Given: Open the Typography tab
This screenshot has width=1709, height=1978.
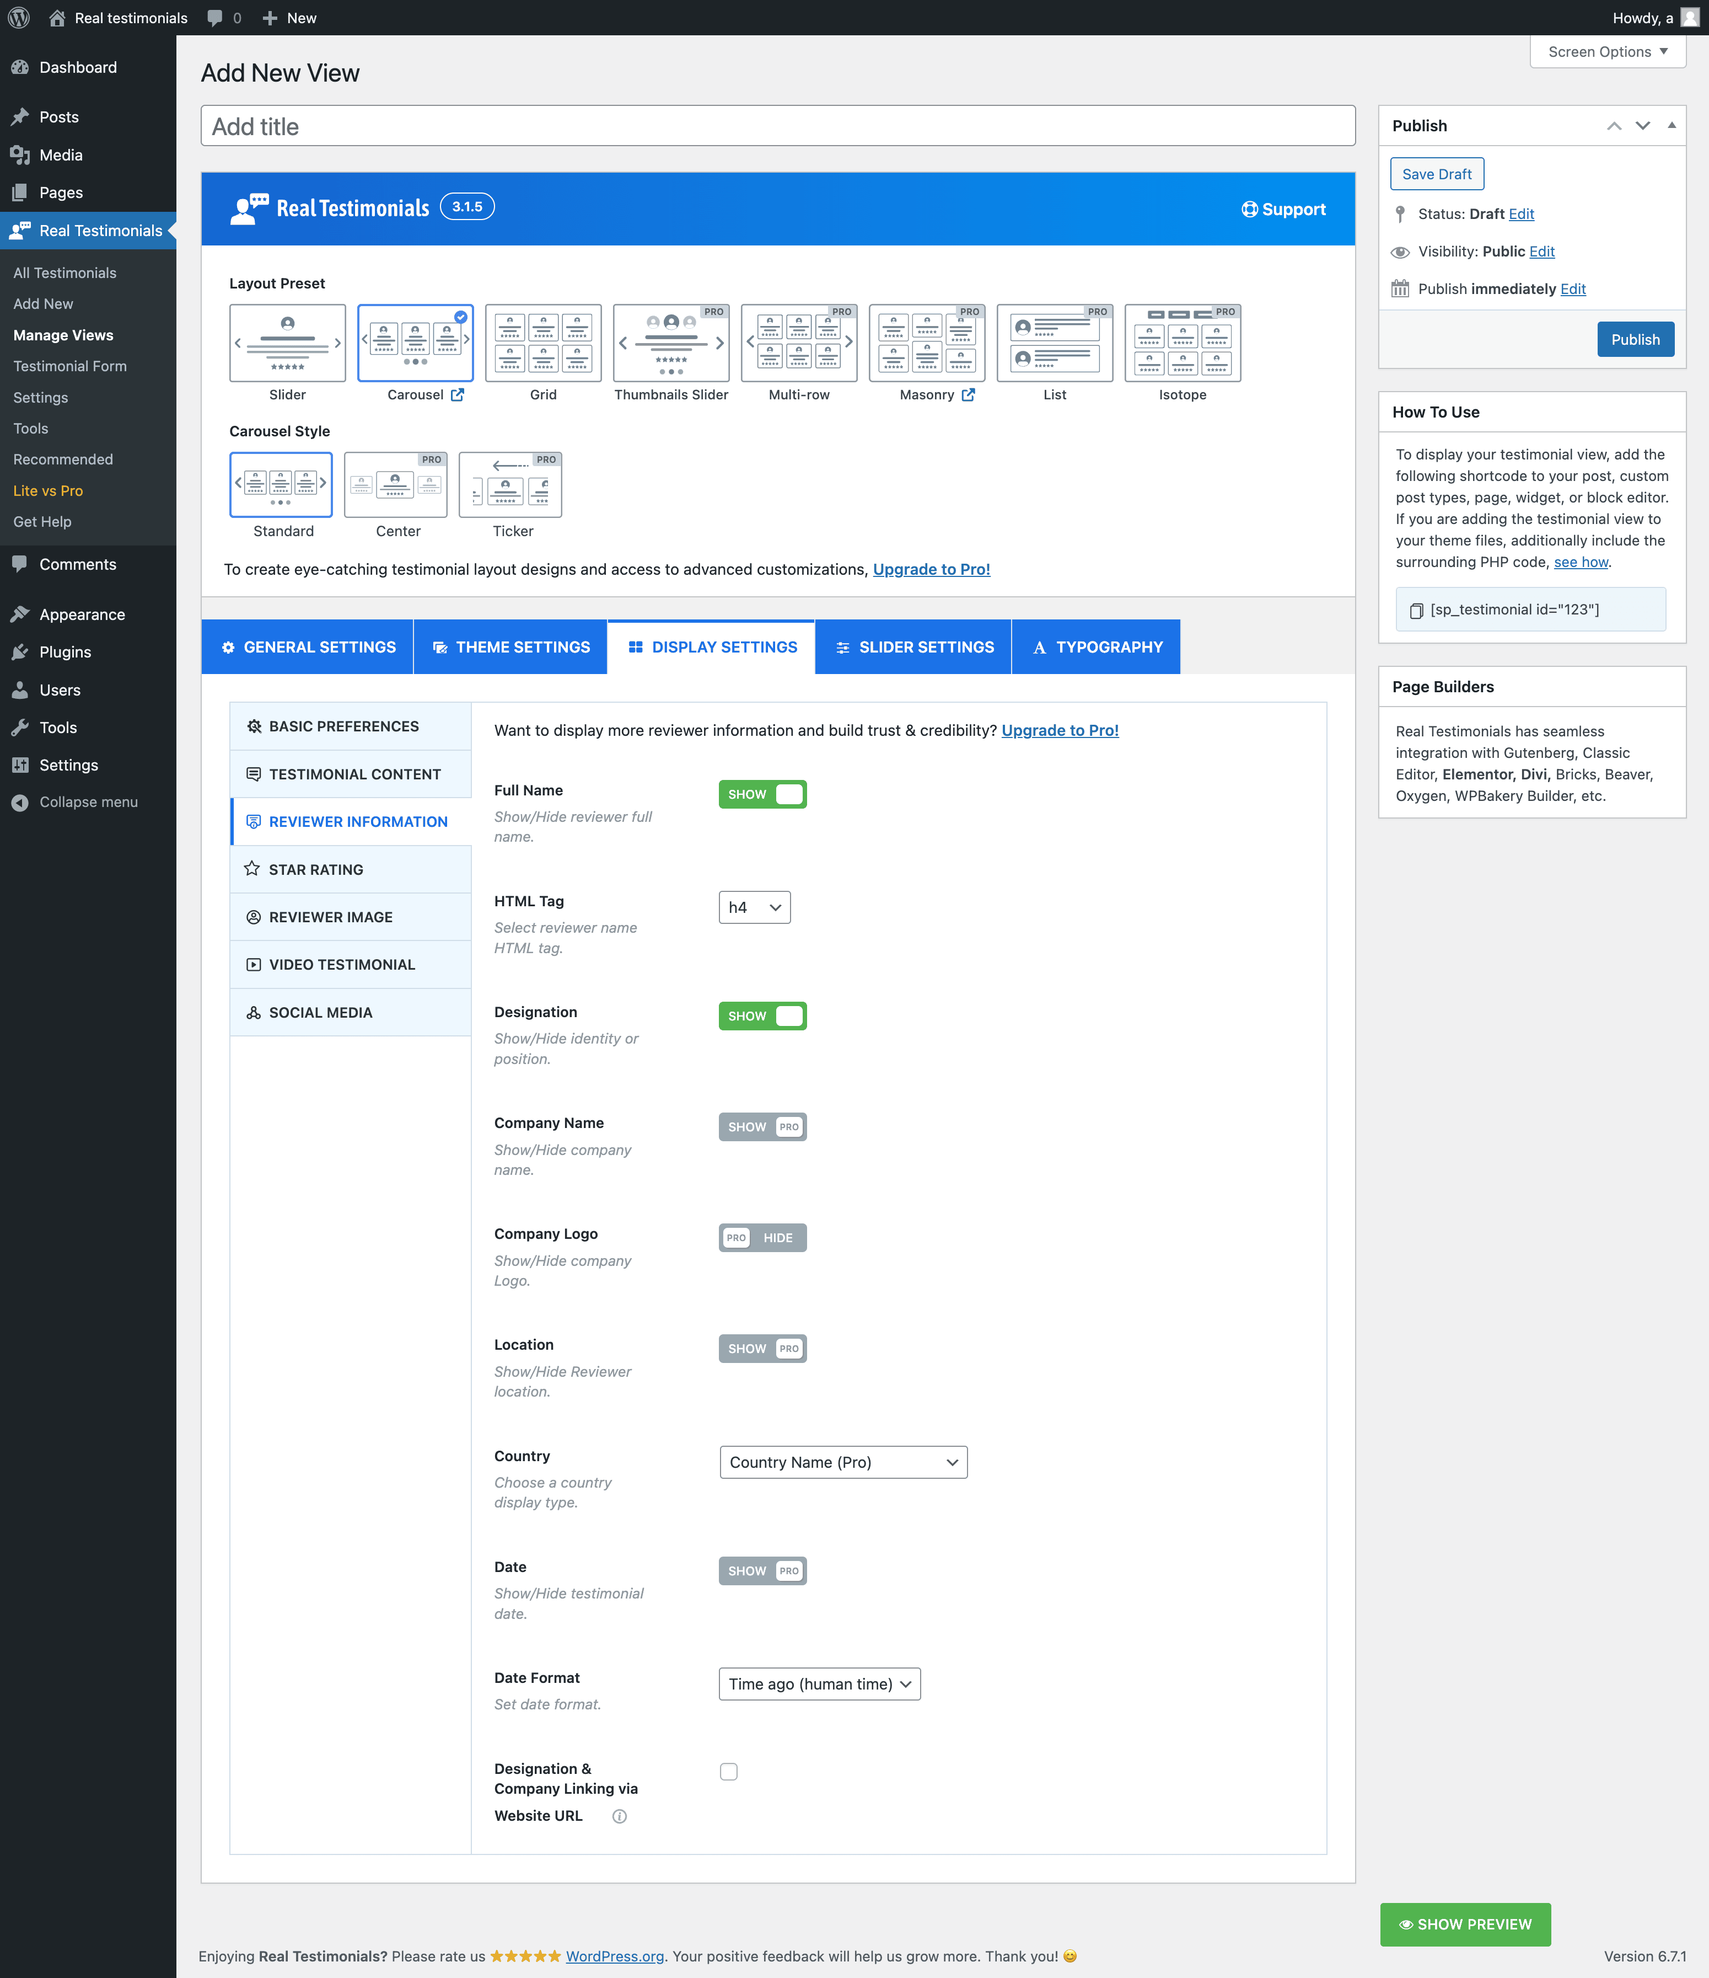Looking at the screenshot, I should click(x=1097, y=646).
